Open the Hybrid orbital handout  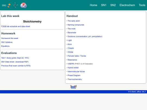click(73, 68)
